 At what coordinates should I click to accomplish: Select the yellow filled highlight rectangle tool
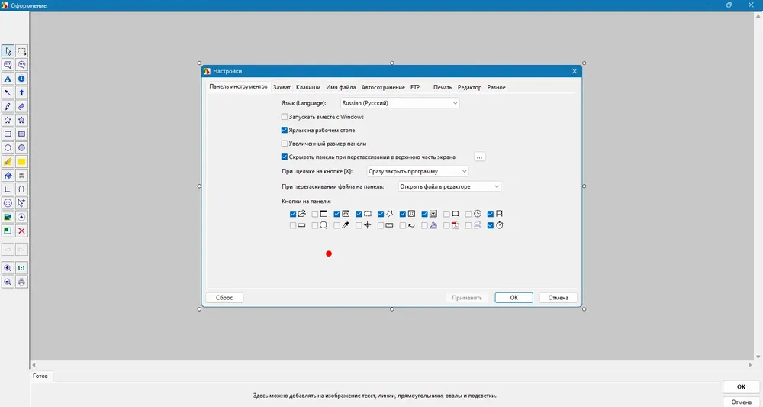(x=21, y=162)
